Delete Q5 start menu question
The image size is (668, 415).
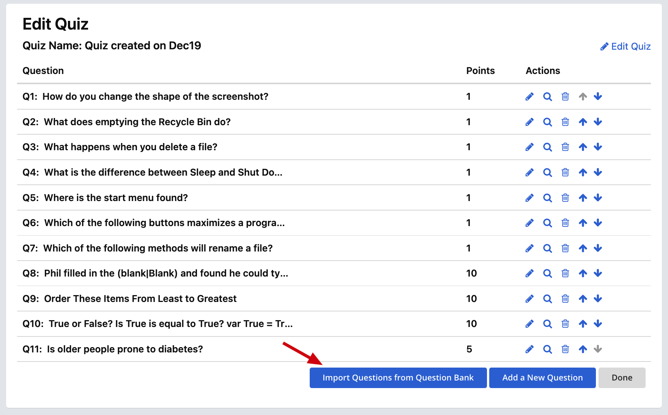click(x=565, y=198)
